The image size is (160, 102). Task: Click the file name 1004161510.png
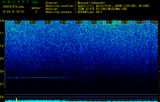[x=13, y=7]
